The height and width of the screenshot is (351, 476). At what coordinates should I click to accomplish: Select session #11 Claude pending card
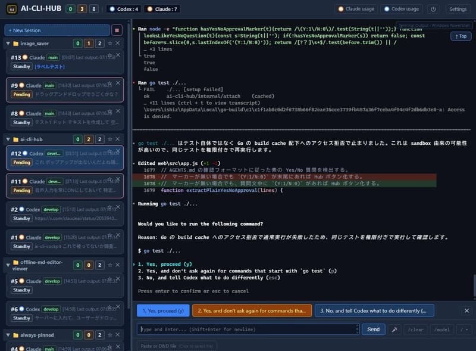tap(65, 186)
